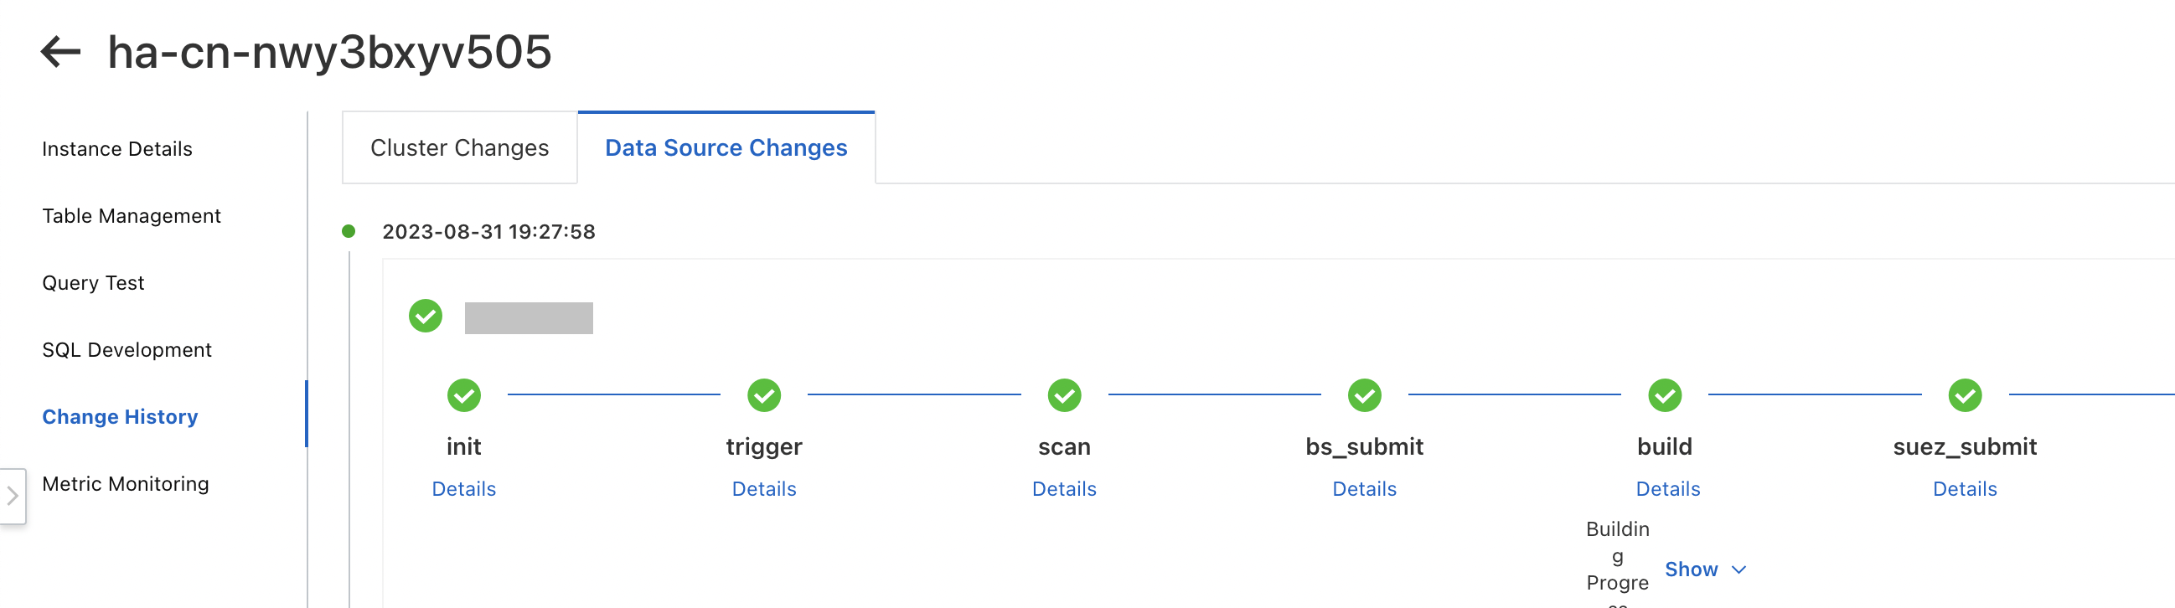
Task: Click the redacted gray task name
Action: (x=529, y=318)
